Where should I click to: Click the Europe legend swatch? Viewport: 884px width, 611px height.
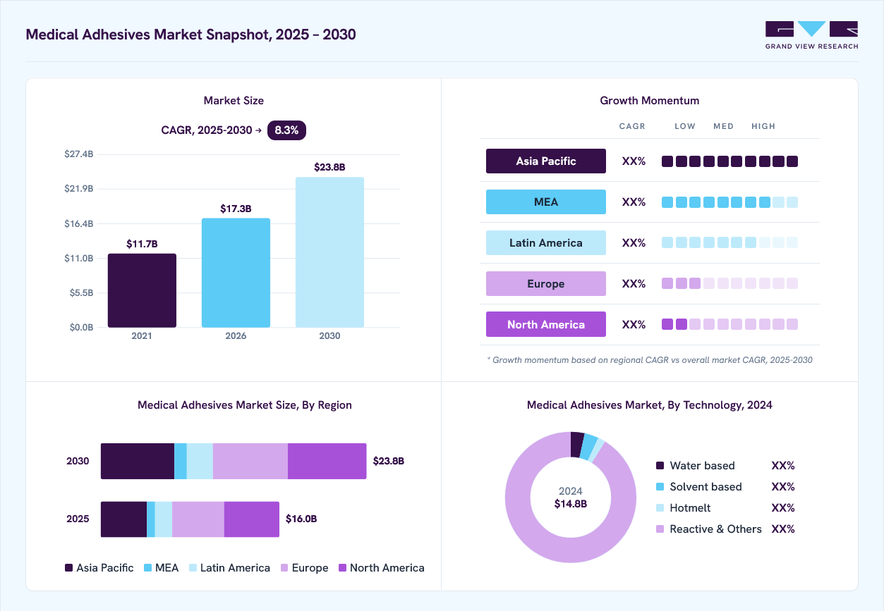pos(285,568)
